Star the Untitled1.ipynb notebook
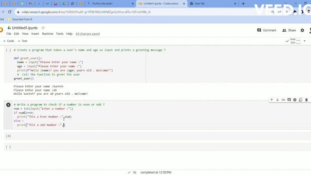The height and width of the screenshot is (175, 311). pyautogui.click(x=43, y=28)
